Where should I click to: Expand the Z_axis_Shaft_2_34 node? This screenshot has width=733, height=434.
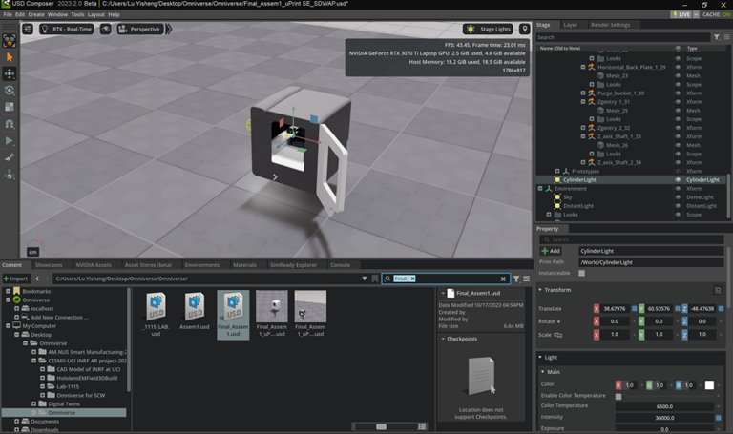tap(583, 162)
